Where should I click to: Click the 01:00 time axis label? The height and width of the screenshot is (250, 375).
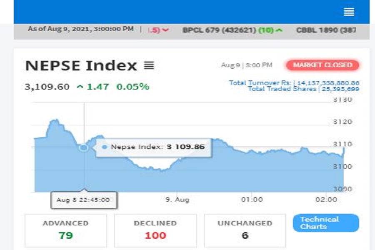(x=252, y=200)
